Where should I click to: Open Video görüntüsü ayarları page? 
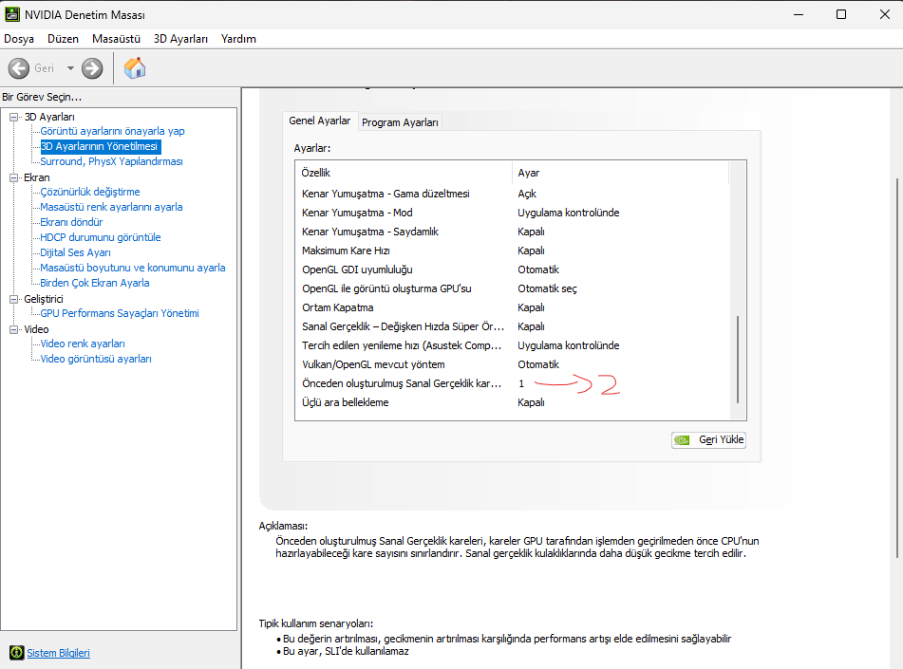coord(96,359)
